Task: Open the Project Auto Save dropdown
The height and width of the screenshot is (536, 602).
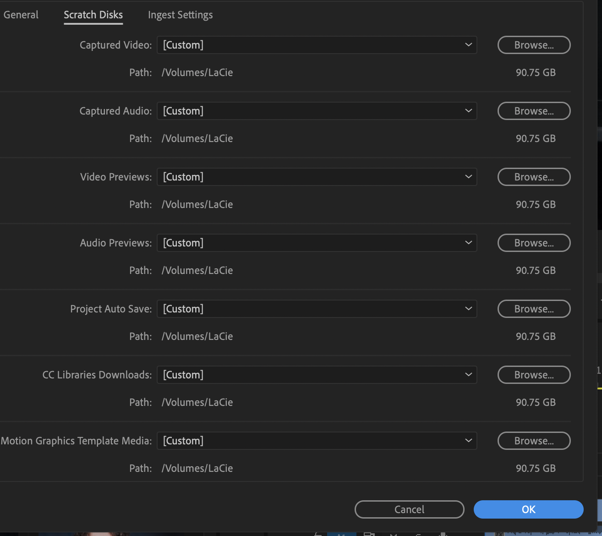Action: [317, 309]
